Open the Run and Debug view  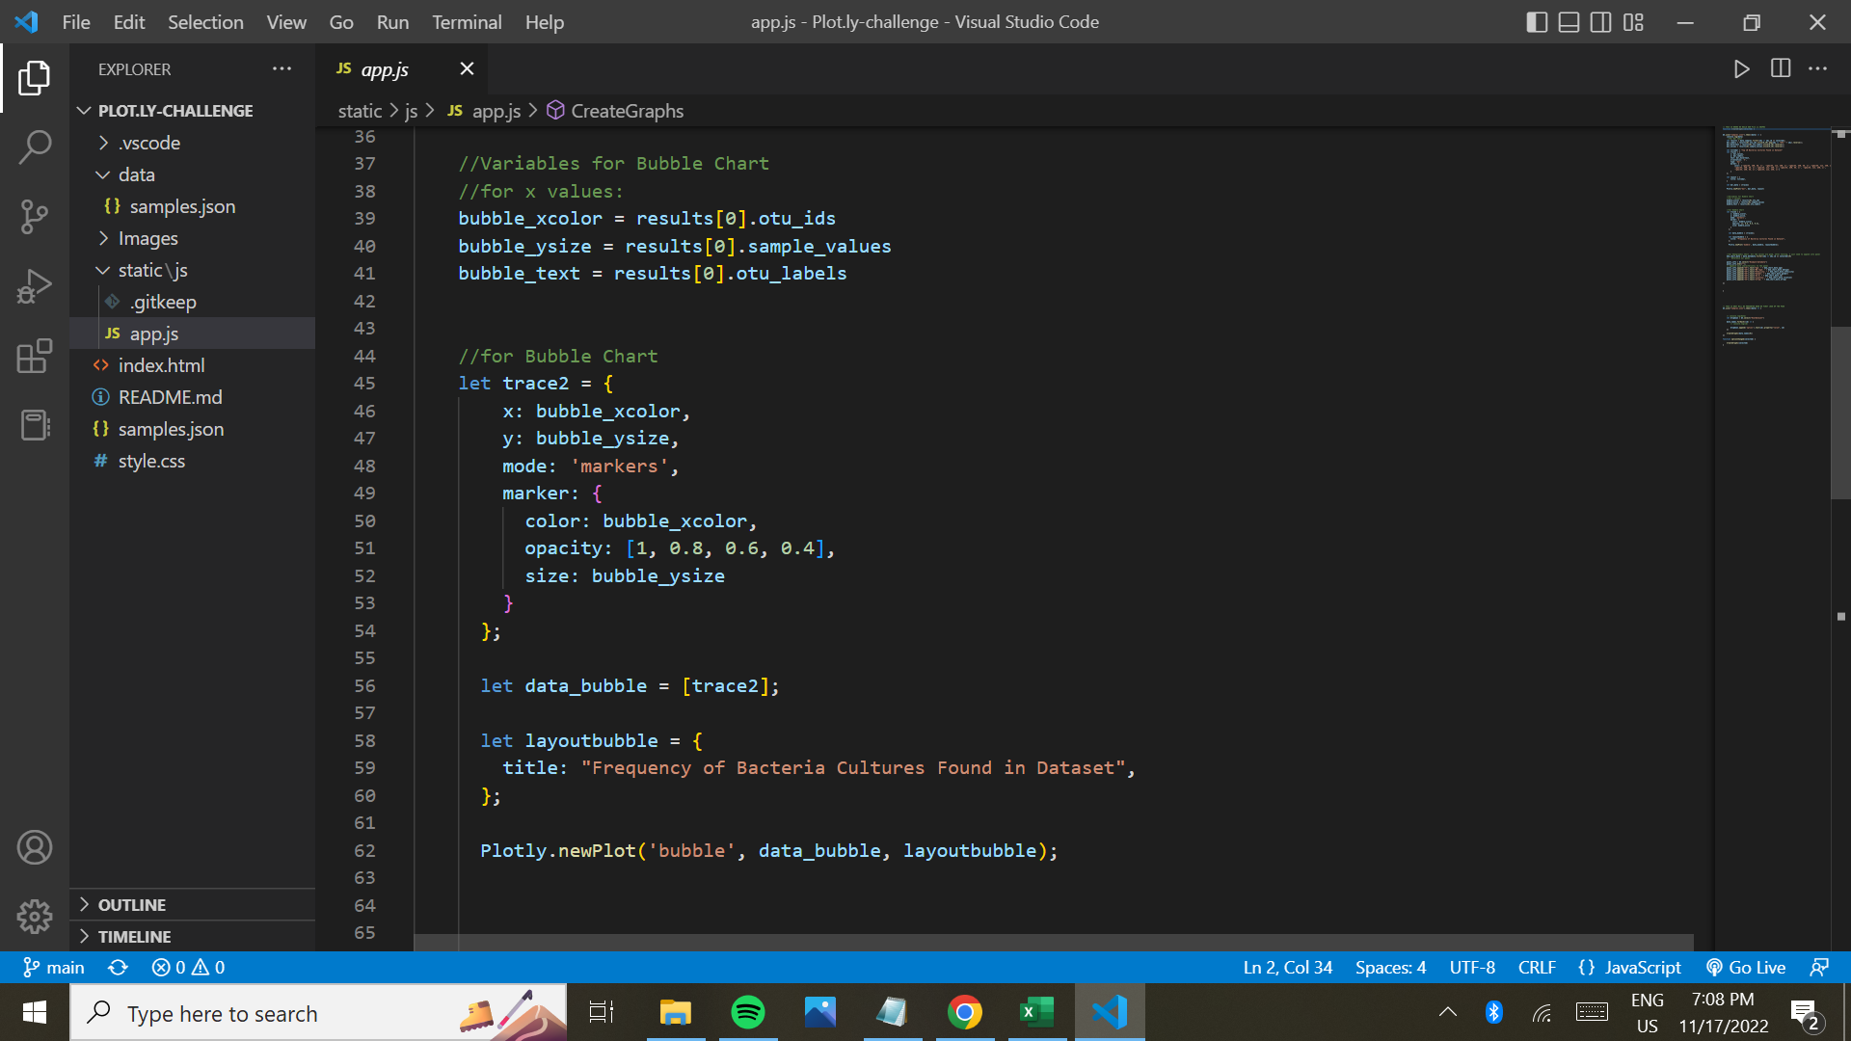(35, 286)
